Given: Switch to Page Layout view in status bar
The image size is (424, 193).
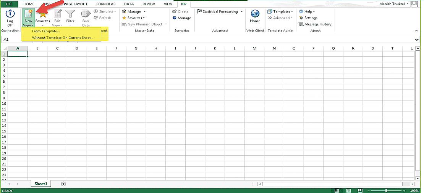Looking at the screenshot, I should [x=349, y=191].
